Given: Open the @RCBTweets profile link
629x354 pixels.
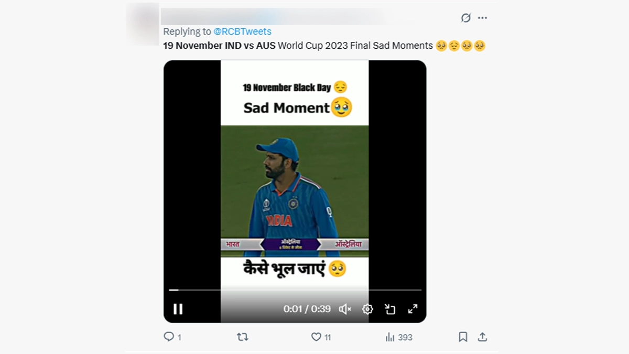Looking at the screenshot, I should point(242,32).
